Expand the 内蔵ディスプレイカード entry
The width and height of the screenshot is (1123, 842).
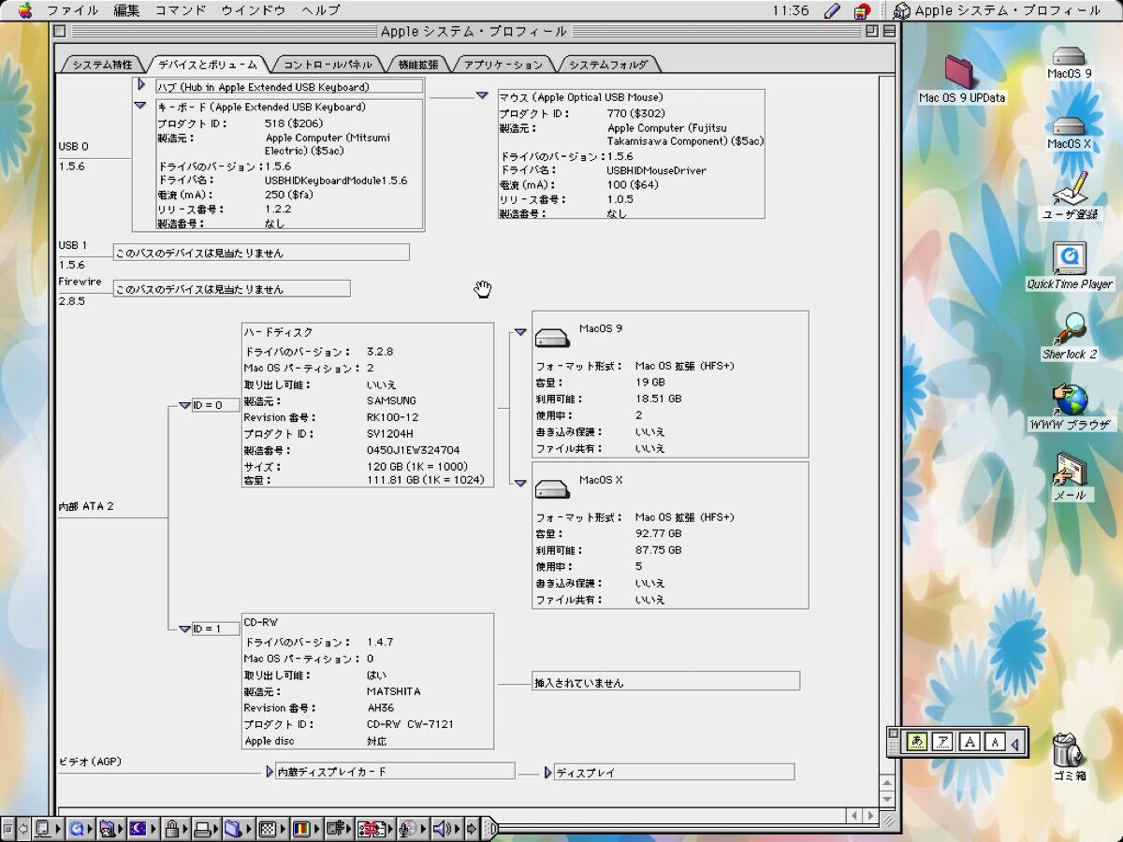click(270, 772)
